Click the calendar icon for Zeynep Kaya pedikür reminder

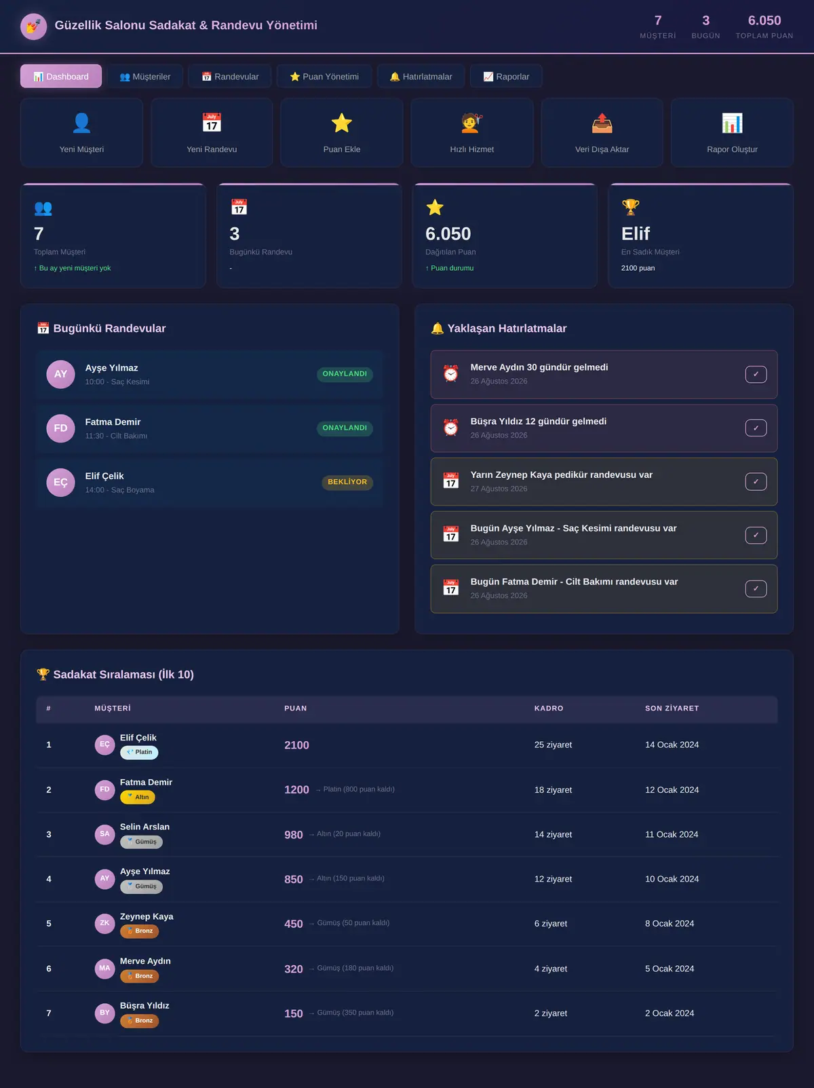(x=451, y=481)
